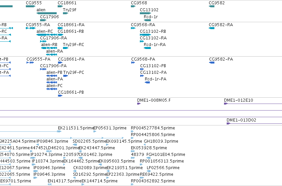Click the EP05631.3prime EST label

(110, 128)
